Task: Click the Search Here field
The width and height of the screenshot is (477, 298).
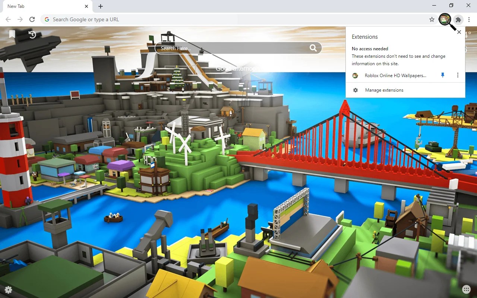Action: coord(238,48)
